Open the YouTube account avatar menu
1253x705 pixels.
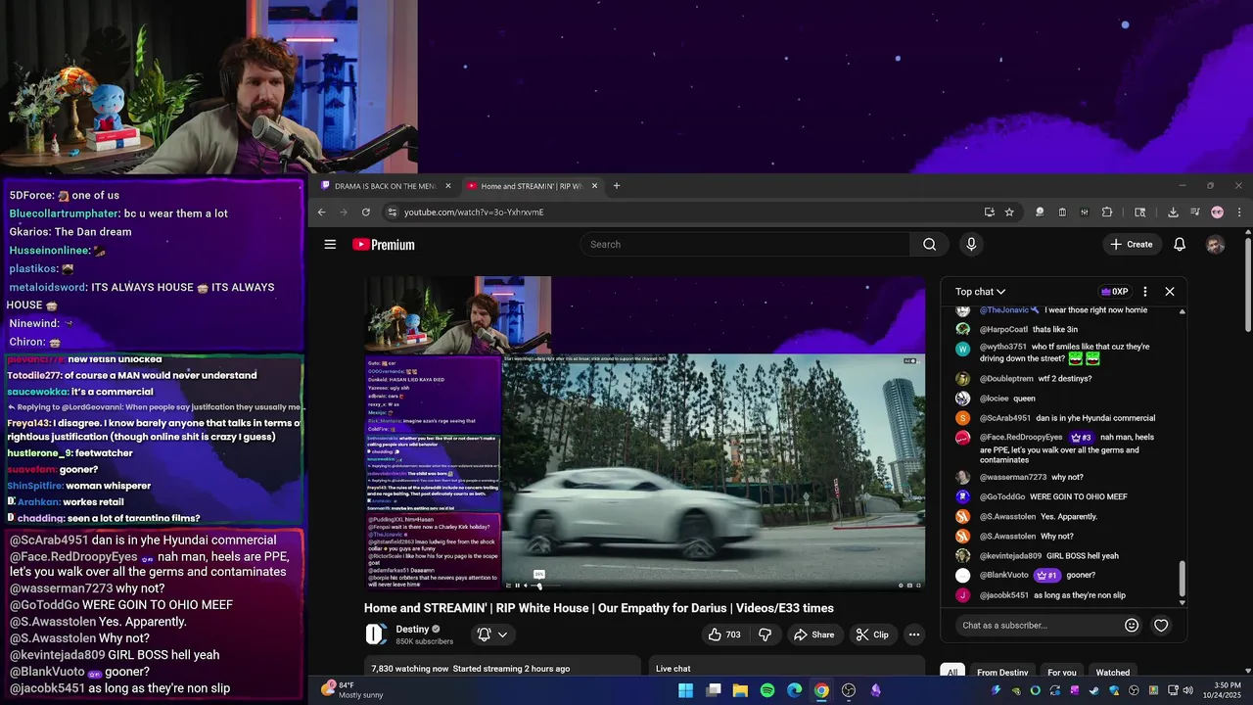coord(1215,245)
